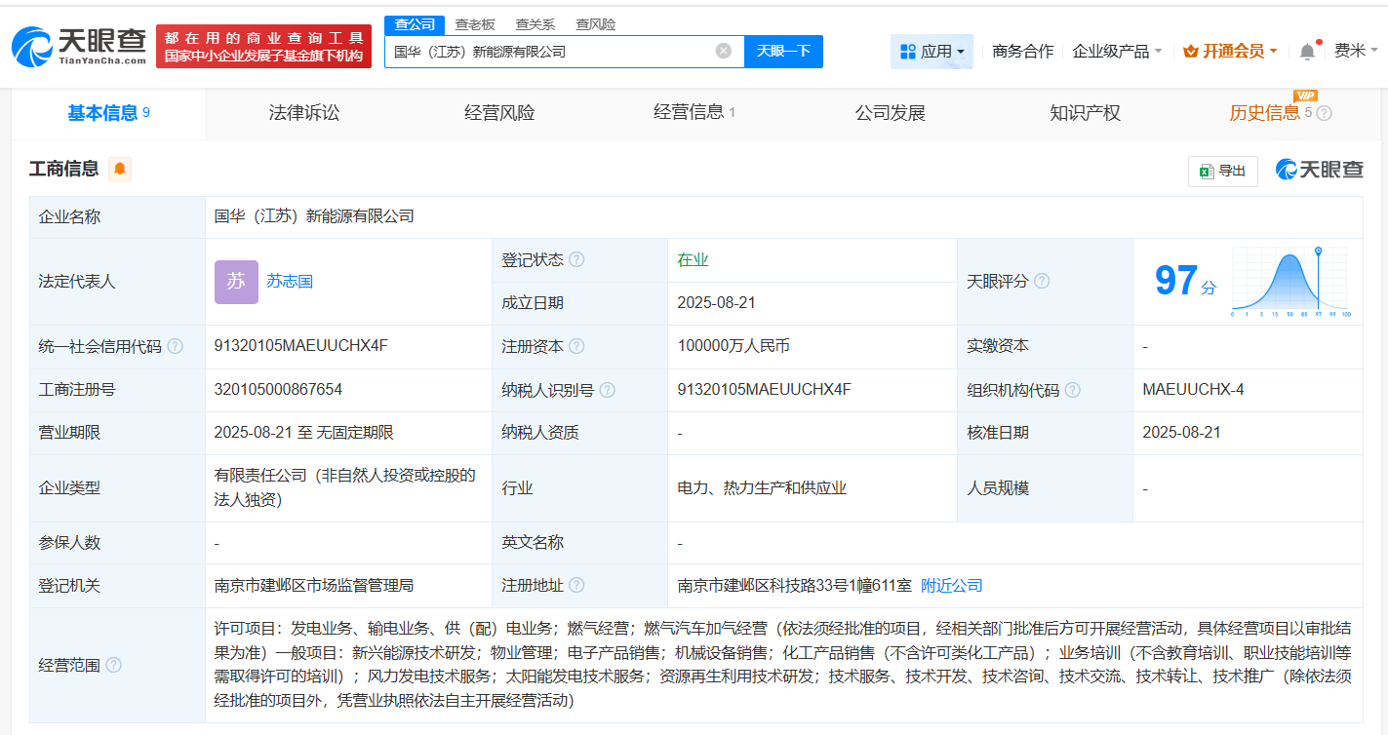Image resolution: width=1388 pixels, height=735 pixels.
Task: Click the VIP badge on 历史信息 tab
Action: pos(1307,97)
